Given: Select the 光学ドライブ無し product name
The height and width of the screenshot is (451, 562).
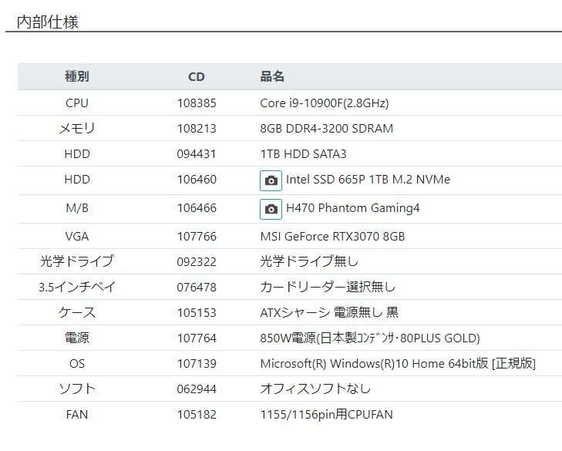Looking at the screenshot, I should pyautogui.click(x=309, y=261).
